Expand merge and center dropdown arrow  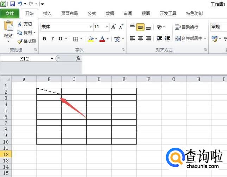205,39
